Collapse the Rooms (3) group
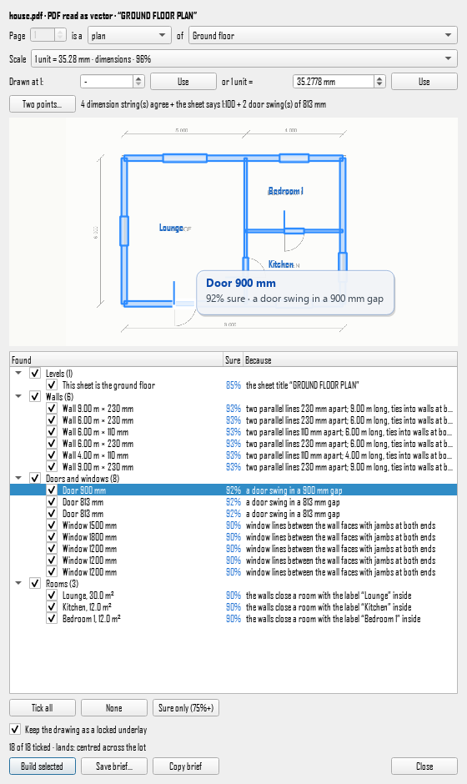The image size is (467, 784). (x=18, y=584)
